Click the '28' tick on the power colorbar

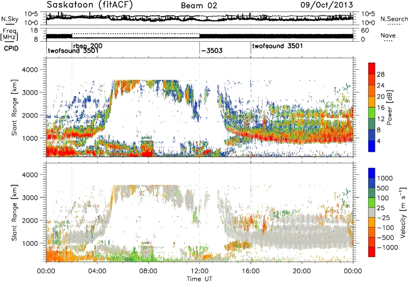click(380, 74)
